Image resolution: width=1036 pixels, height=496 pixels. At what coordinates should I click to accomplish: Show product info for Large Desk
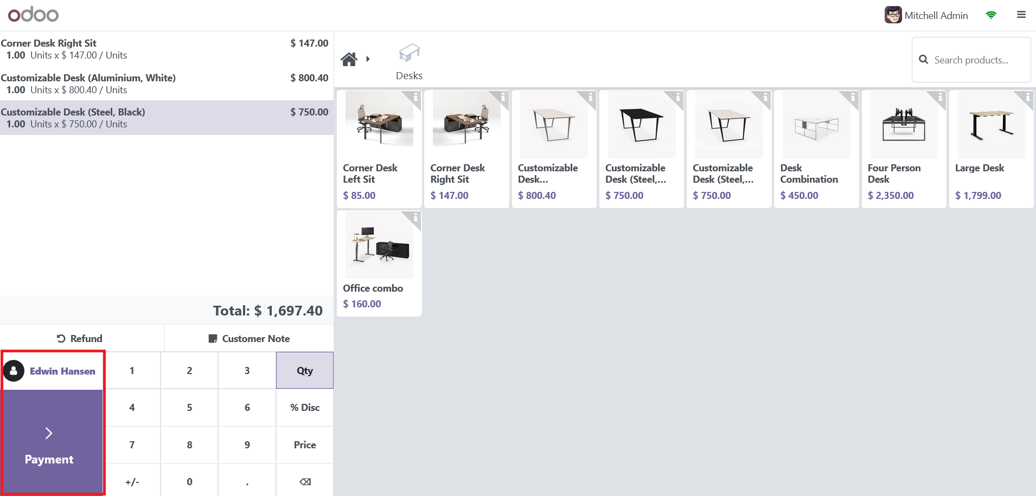pyautogui.click(x=1027, y=98)
